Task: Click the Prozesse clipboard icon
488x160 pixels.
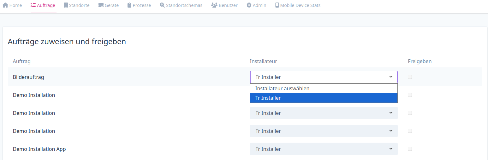Action: (129, 5)
